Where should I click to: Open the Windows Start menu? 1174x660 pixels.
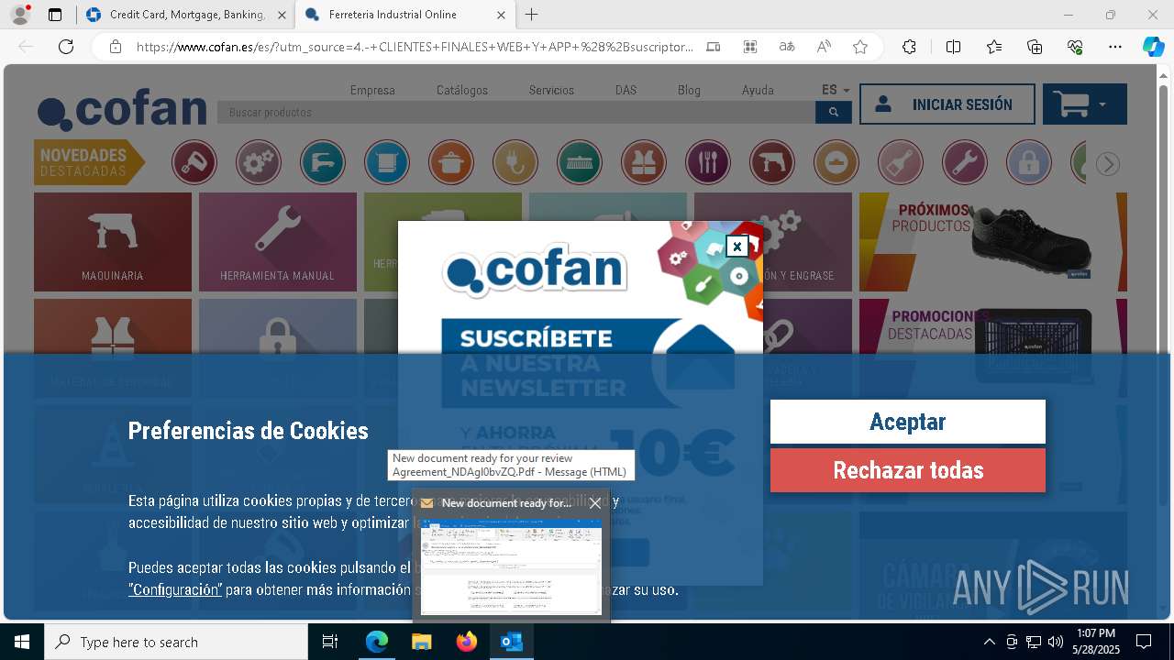22,642
